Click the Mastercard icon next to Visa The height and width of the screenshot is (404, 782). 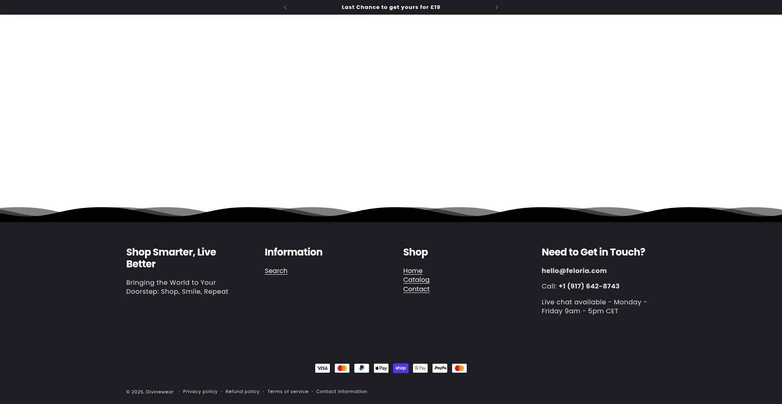(x=342, y=368)
